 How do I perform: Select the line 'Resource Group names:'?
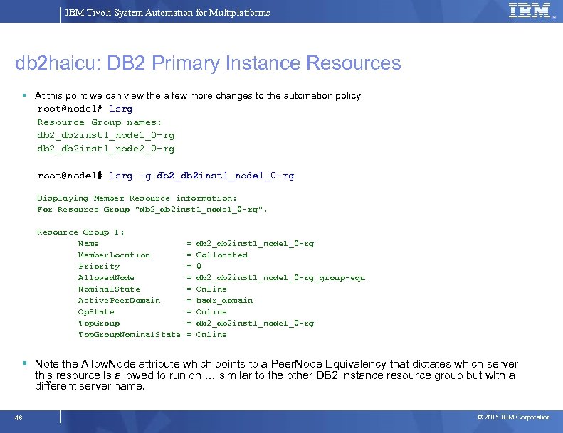(99, 122)
